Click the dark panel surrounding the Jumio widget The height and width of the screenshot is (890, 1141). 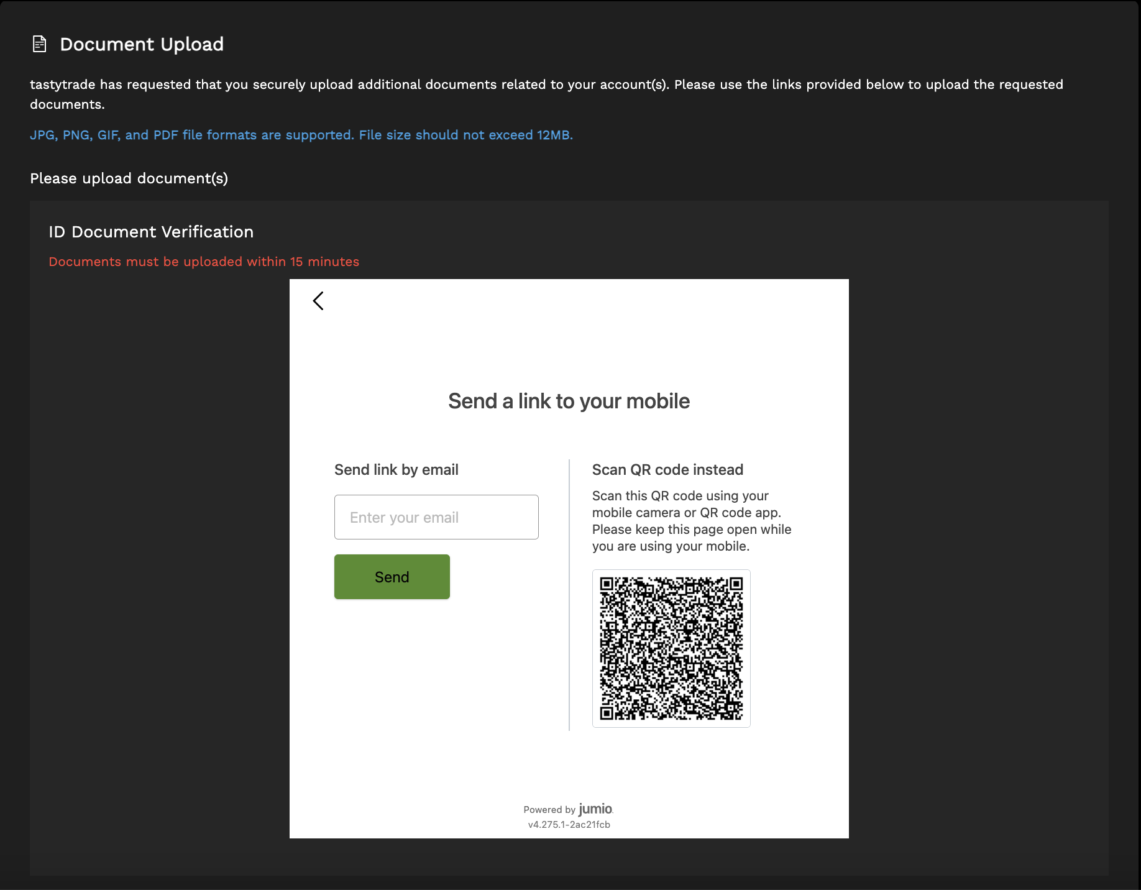pos(155,559)
